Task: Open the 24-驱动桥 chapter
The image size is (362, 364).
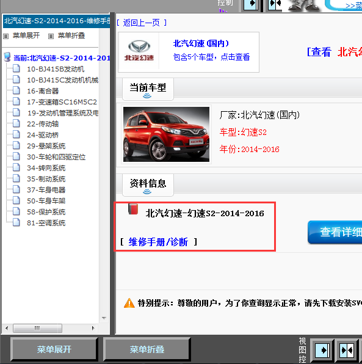Action: pyautogui.click(x=43, y=135)
